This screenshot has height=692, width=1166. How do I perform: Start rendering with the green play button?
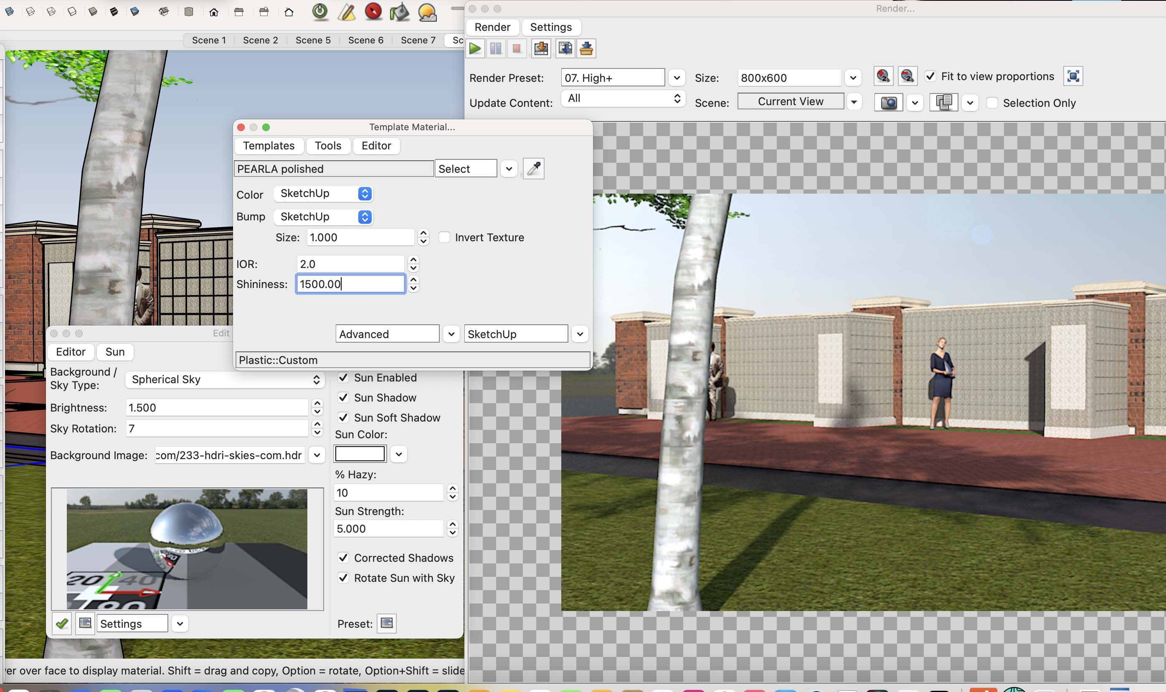475,48
